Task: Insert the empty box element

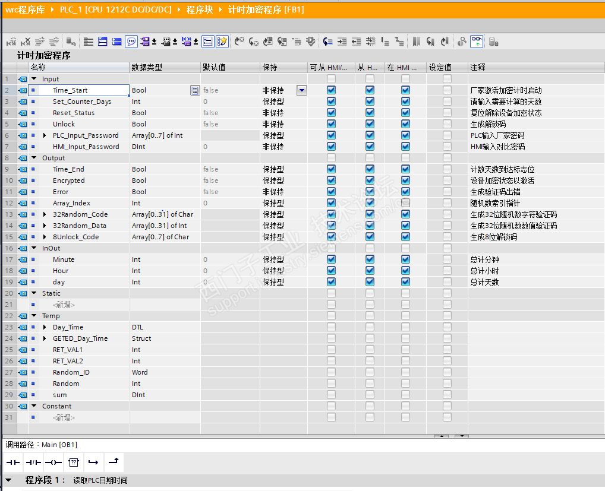Action: (x=73, y=463)
